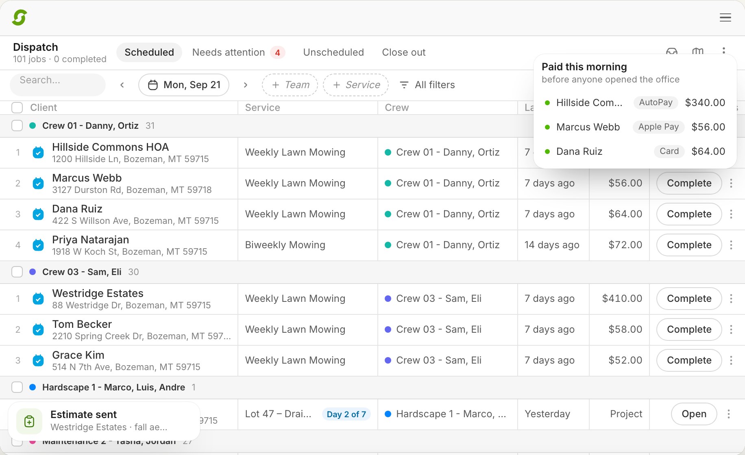Select the Crew 01 - Danny, Ortiz group checkbox
Image resolution: width=745 pixels, height=455 pixels.
point(17,126)
